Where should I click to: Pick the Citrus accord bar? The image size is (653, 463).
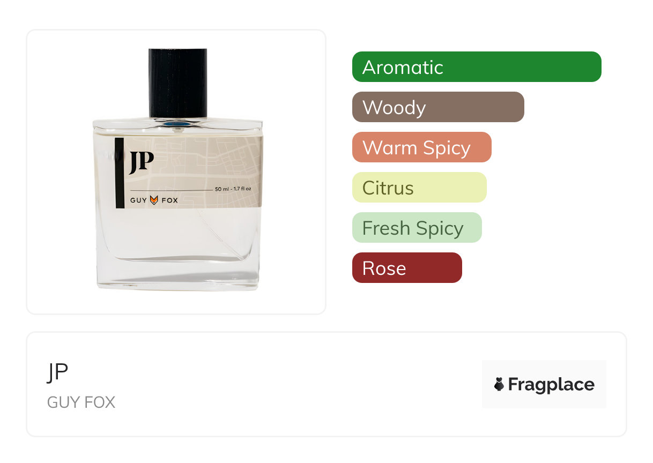coord(419,188)
